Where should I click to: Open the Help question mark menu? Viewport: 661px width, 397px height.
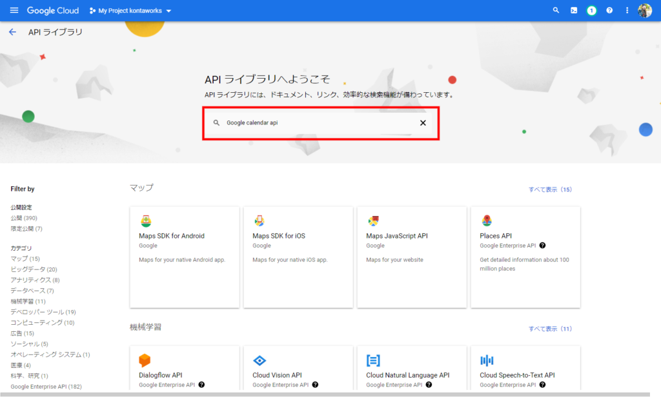click(609, 10)
